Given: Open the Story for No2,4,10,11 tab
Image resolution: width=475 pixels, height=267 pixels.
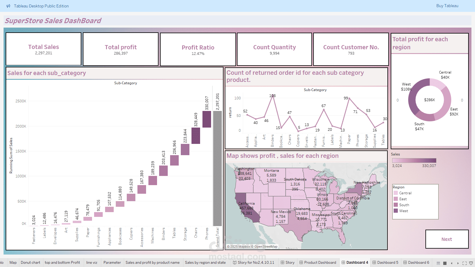Looking at the screenshot, I should click(x=254, y=263).
